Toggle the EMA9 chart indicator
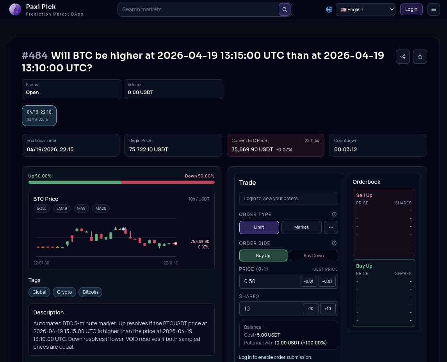Image resolution: width=447 pixels, height=362 pixels. 62,208
